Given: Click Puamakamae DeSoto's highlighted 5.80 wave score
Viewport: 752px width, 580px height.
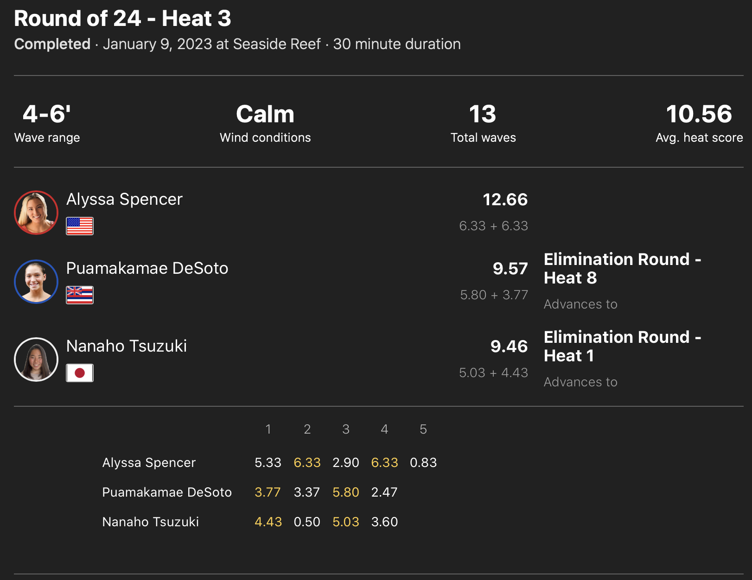Looking at the screenshot, I should pyautogui.click(x=346, y=492).
